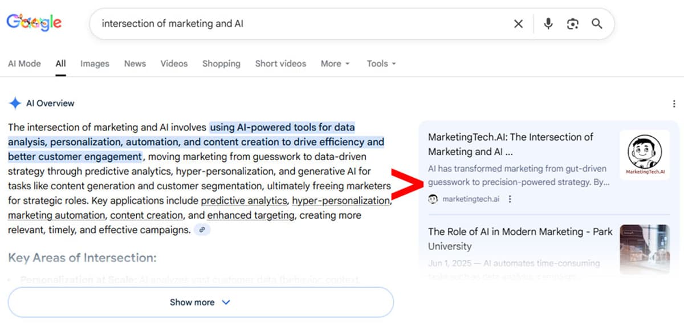Screen dimensions: 684x326
Task: Click the highlighted text 'better customer engagement'
Action: coord(75,157)
